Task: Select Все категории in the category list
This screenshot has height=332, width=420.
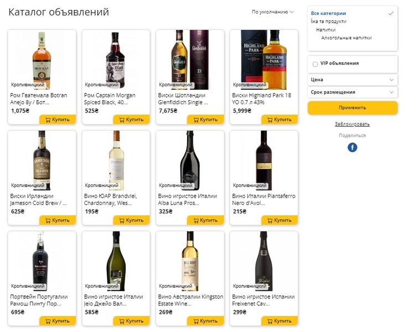Action: [329, 13]
